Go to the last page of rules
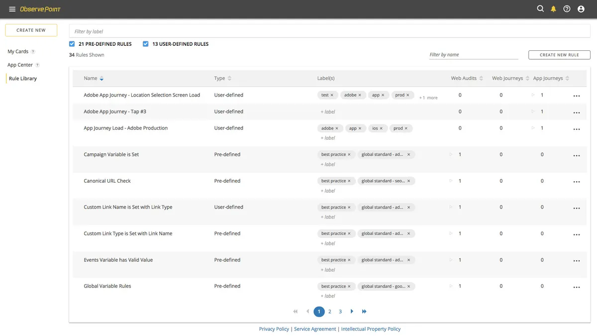 [364, 312]
